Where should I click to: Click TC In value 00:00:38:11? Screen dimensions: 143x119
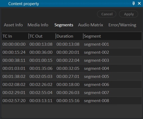point(14,60)
